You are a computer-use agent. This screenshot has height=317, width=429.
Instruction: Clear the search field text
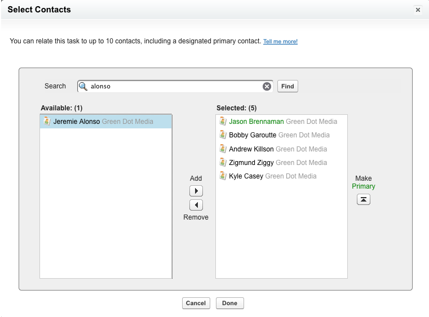(267, 86)
